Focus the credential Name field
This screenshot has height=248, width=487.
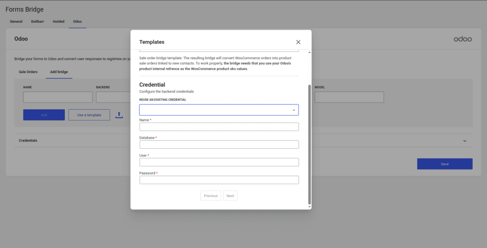(x=219, y=127)
